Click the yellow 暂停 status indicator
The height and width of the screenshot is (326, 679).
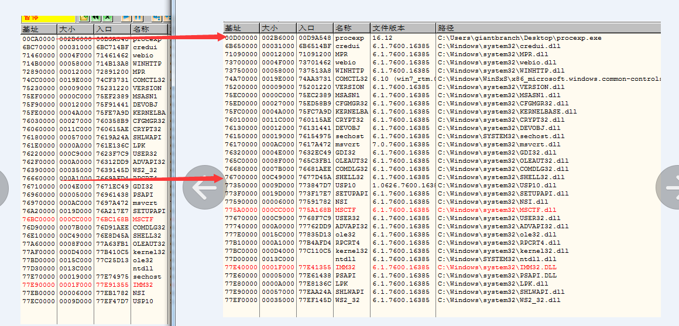click(47, 18)
